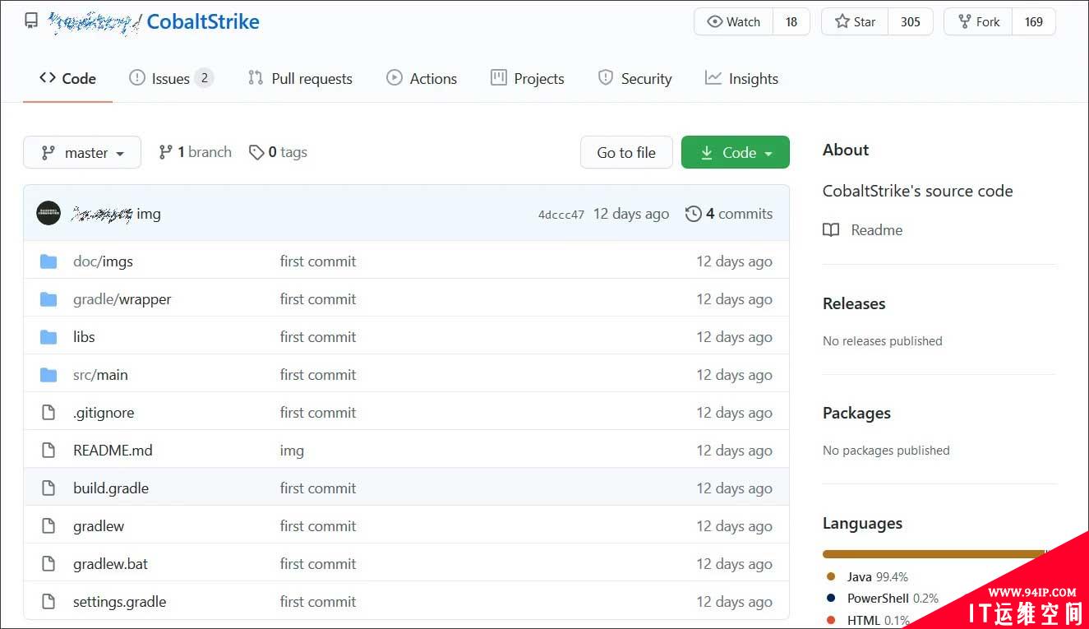The height and width of the screenshot is (629, 1089).
Task: Open the Packages section heading
Action: pyautogui.click(x=856, y=413)
